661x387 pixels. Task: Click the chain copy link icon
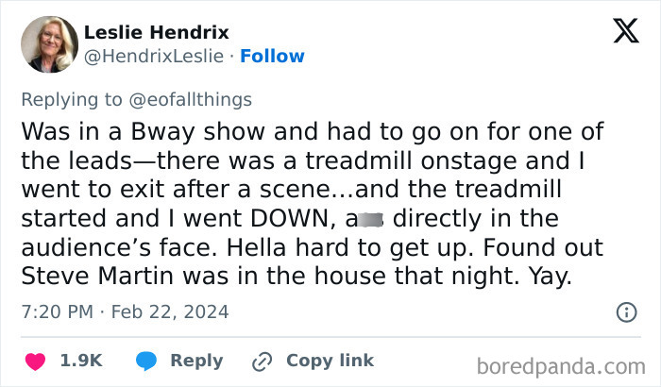261,361
